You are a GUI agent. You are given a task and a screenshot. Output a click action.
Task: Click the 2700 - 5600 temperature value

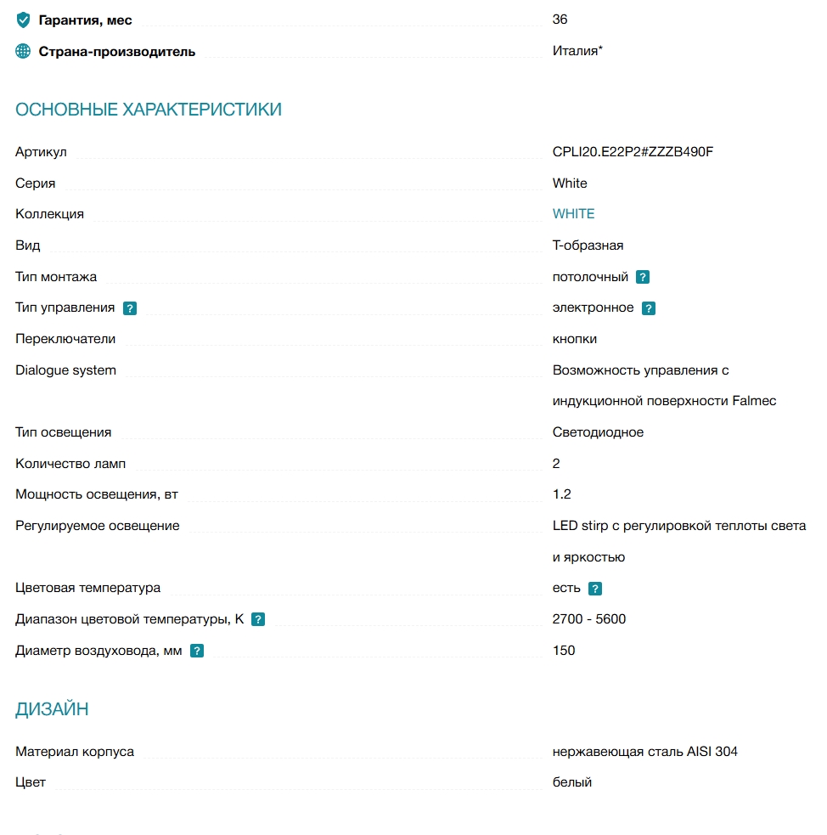point(588,618)
